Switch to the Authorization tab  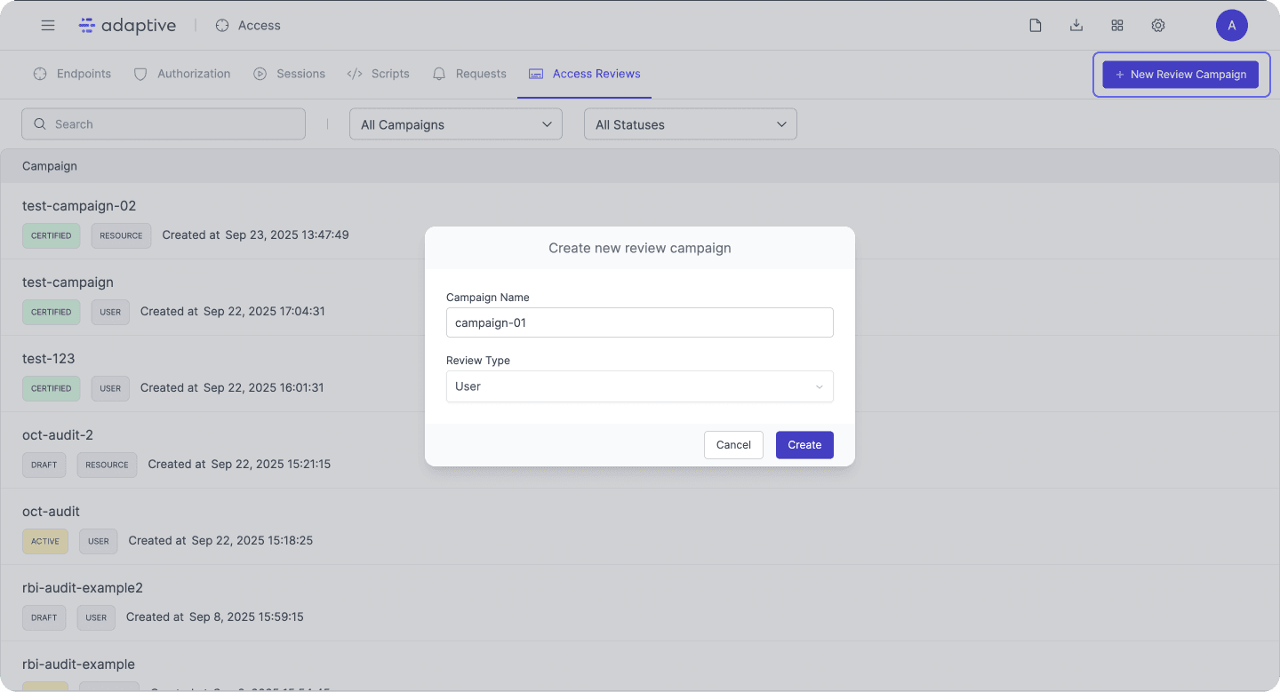pyautogui.click(x=182, y=74)
